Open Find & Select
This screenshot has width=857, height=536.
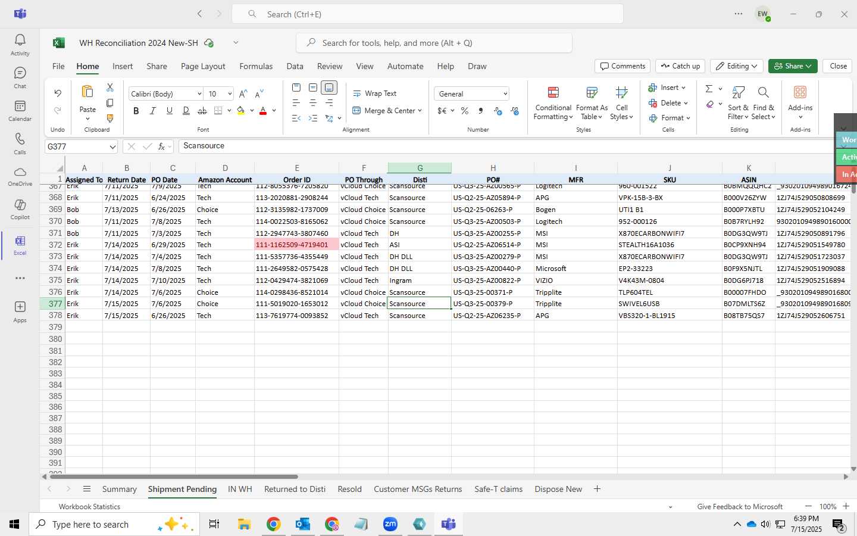coord(764,103)
